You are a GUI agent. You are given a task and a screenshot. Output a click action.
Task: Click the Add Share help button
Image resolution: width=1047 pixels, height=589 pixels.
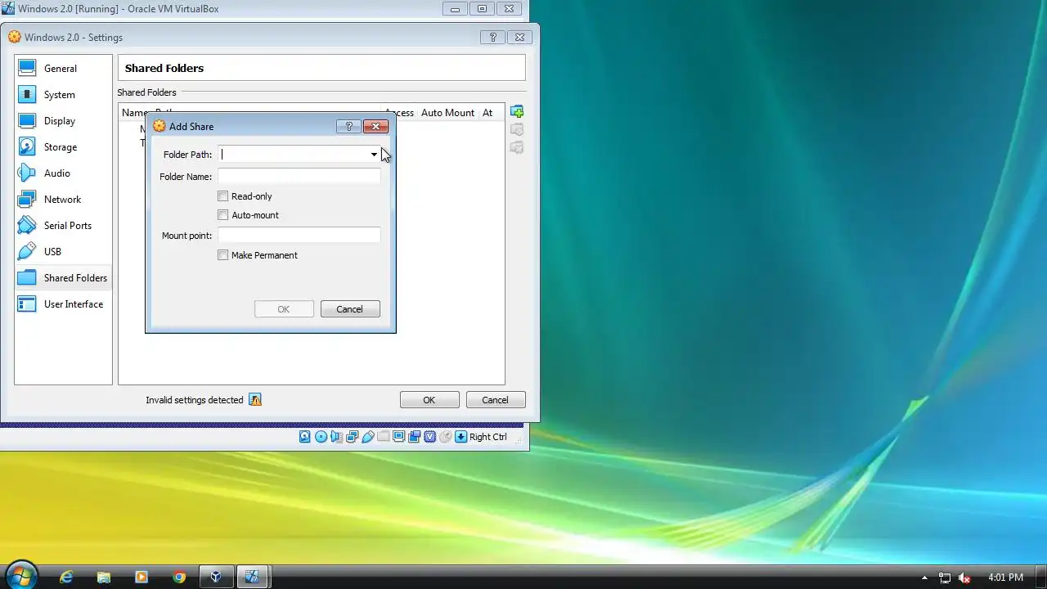348,127
